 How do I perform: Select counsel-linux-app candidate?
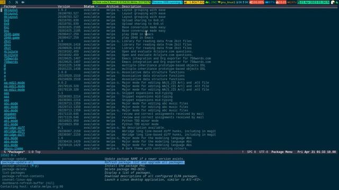tap(17, 179)
